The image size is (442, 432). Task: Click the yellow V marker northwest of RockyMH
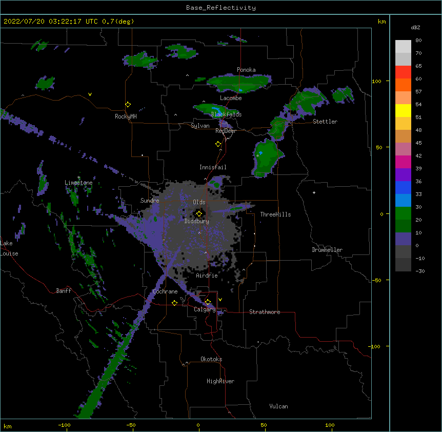click(x=90, y=94)
